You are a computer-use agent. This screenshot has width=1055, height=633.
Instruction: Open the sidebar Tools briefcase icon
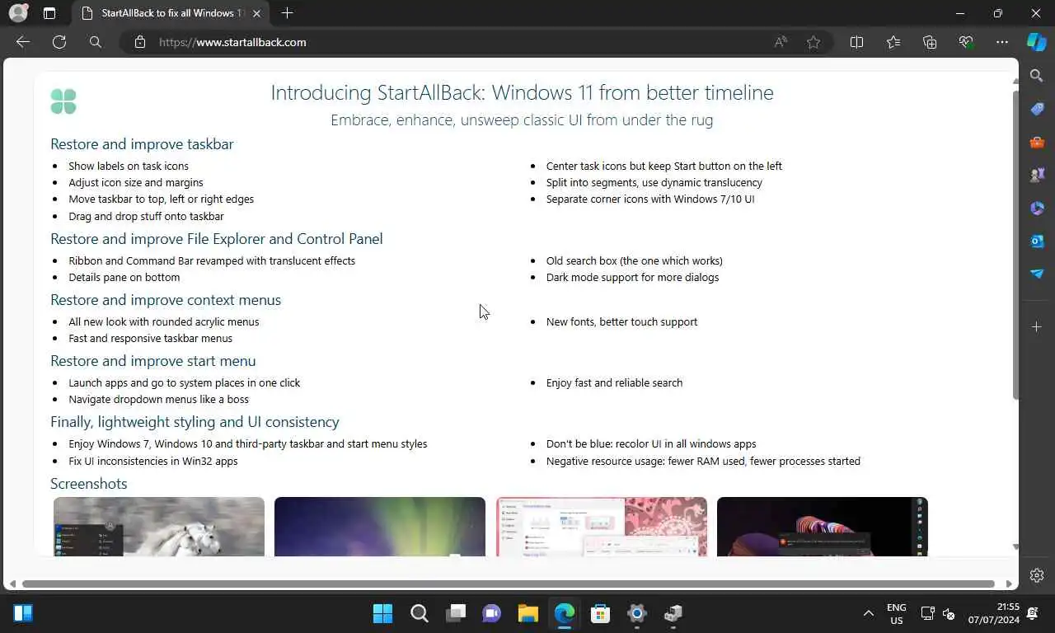1037,142
